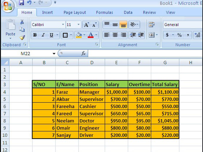Screen dimensions: 203x152
Task: Open the View tab
Action: point(171,12)
